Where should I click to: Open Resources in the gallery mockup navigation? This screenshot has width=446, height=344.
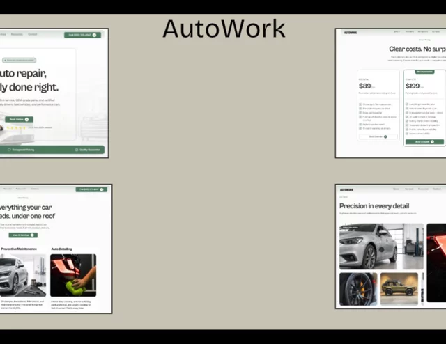423,189
